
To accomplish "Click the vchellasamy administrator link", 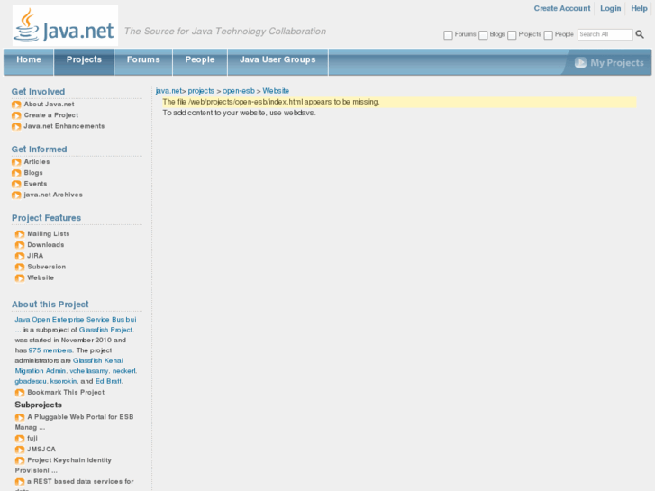I will [x=89, y=370].
